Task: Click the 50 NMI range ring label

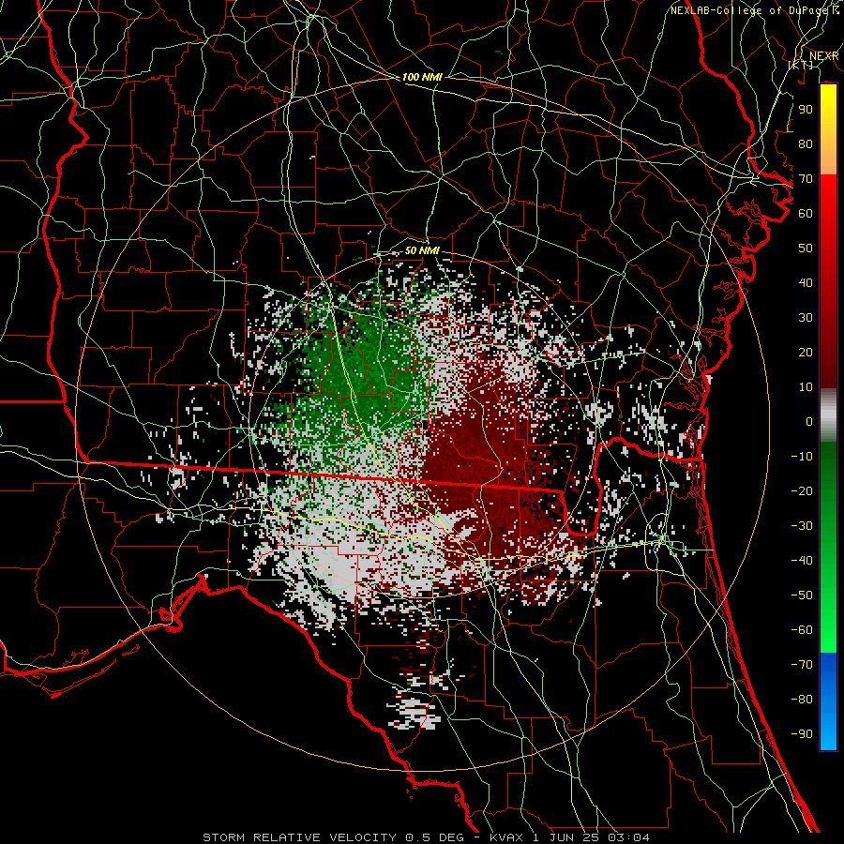Action: 422,250
